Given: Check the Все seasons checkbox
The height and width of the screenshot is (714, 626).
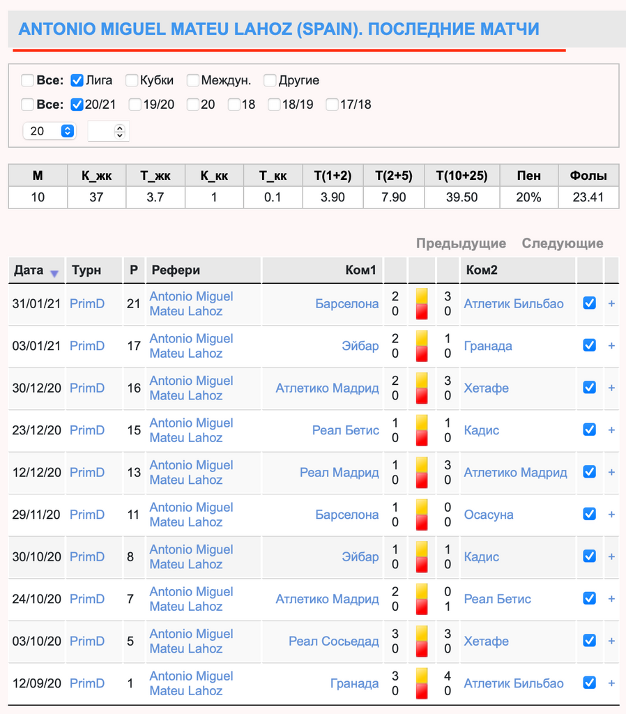Looking at the screenshot, I should coord(27,105).
